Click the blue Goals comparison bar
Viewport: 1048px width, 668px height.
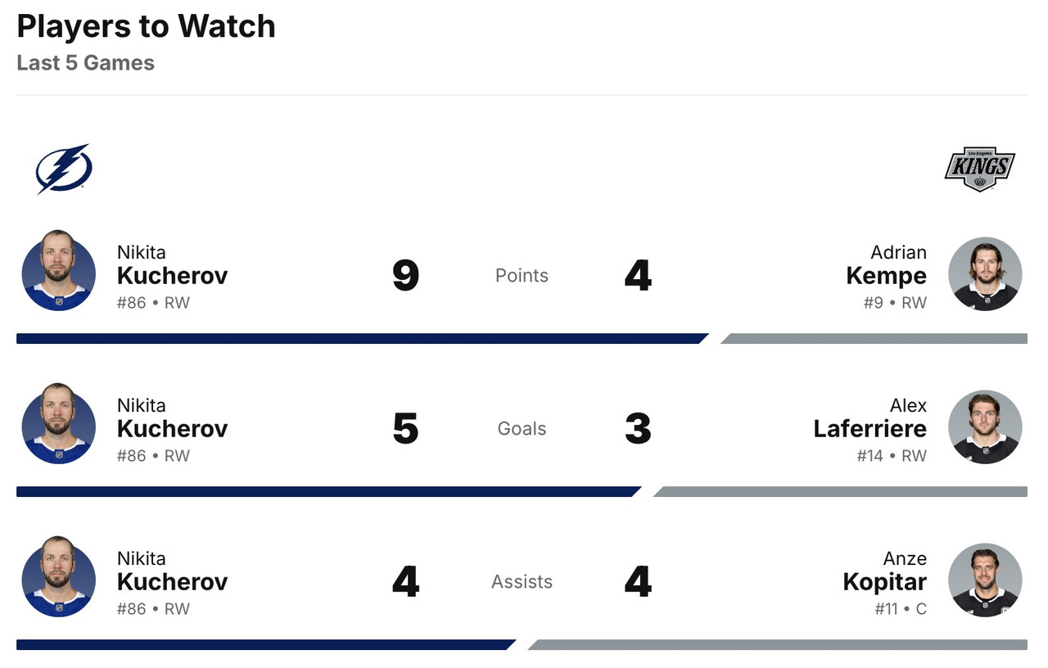tap(327, 492)
